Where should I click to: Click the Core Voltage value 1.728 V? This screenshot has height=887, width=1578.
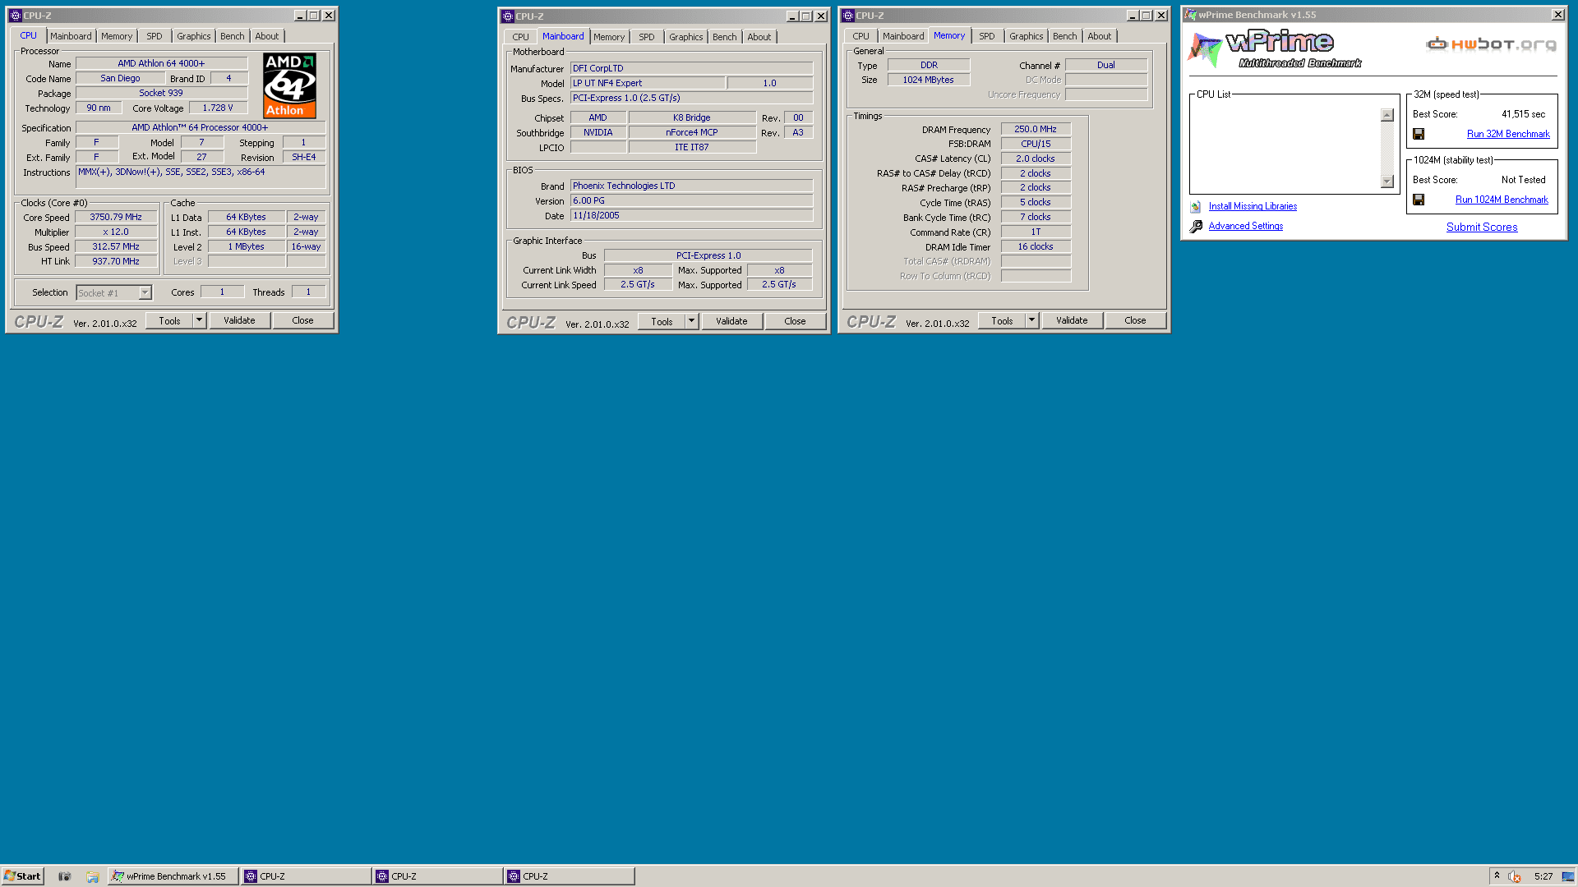218,108
